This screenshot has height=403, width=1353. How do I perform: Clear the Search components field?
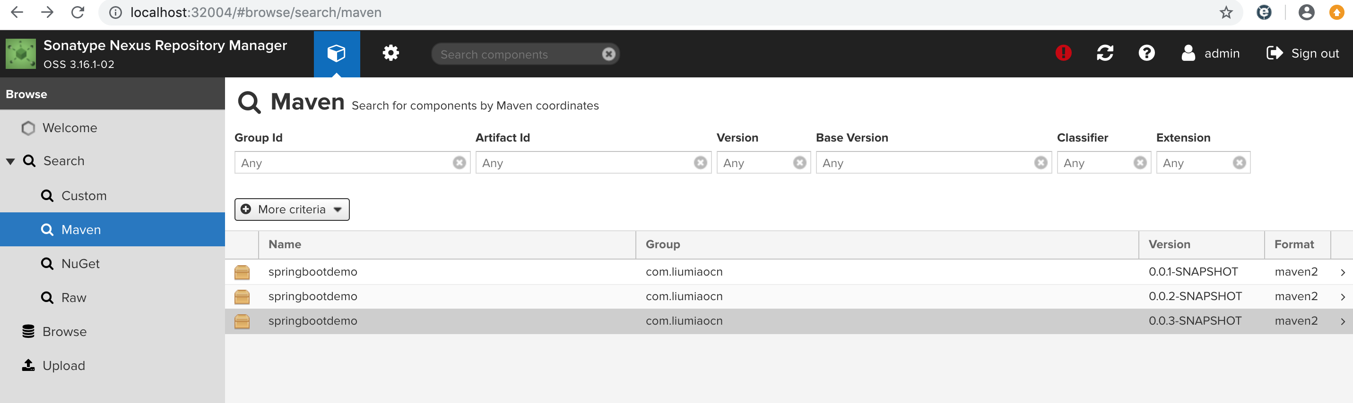coord(608,54)
